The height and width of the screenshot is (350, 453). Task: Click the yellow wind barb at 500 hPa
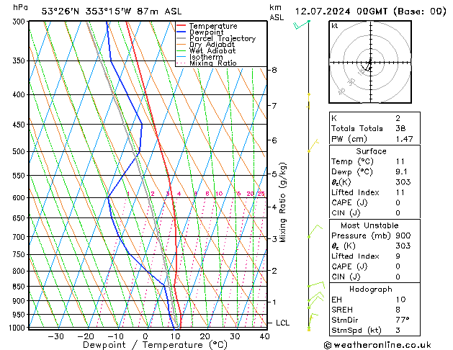[313, 145]
